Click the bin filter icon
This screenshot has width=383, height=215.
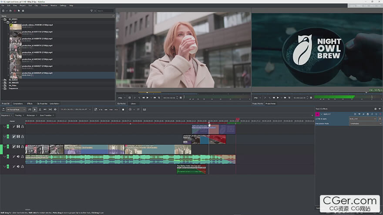91,11
